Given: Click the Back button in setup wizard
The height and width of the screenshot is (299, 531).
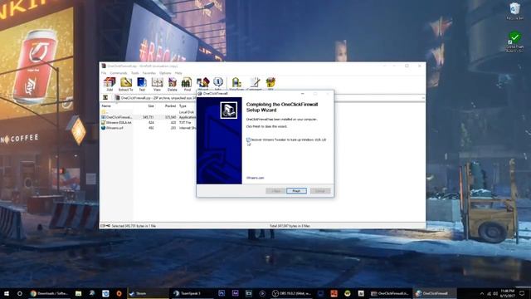Looking at the screenshot, I should [275, 191].
